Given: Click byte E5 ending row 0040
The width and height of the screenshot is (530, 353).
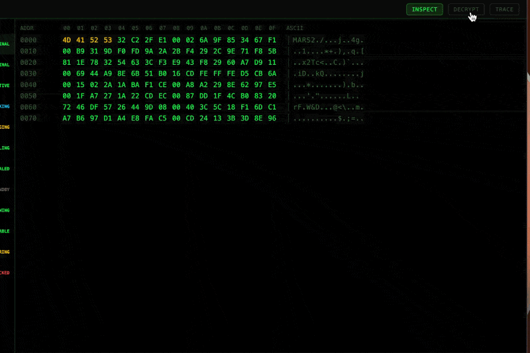Looking at the screenshot, I should (272, 85).
